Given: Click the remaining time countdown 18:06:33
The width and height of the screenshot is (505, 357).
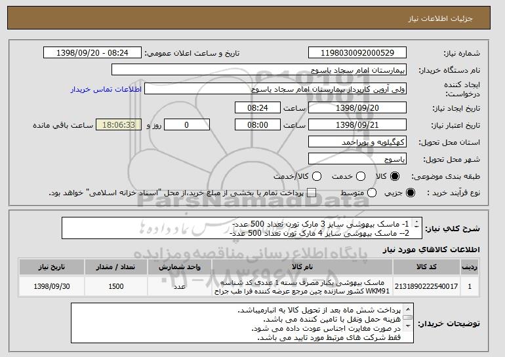Looking at the screenshot, I should (x=119, y=125).
